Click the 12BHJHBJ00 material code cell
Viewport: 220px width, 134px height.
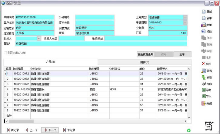click(22, 89)
